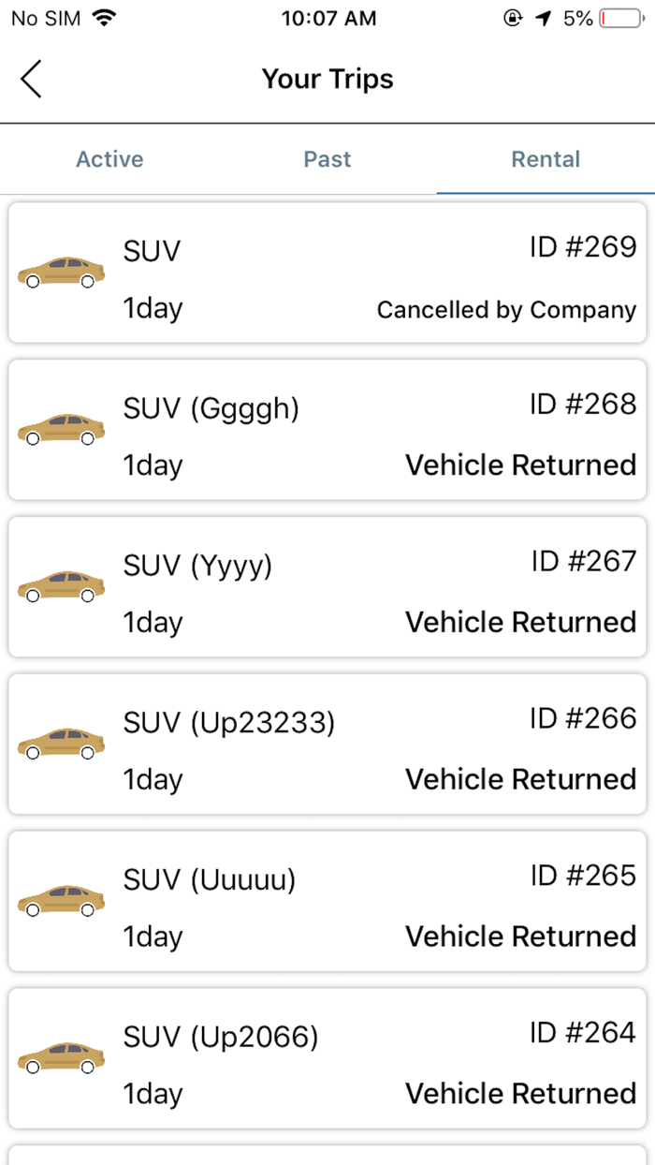Tap the car icon beside SUV (Ggggh)

(60, 430)
